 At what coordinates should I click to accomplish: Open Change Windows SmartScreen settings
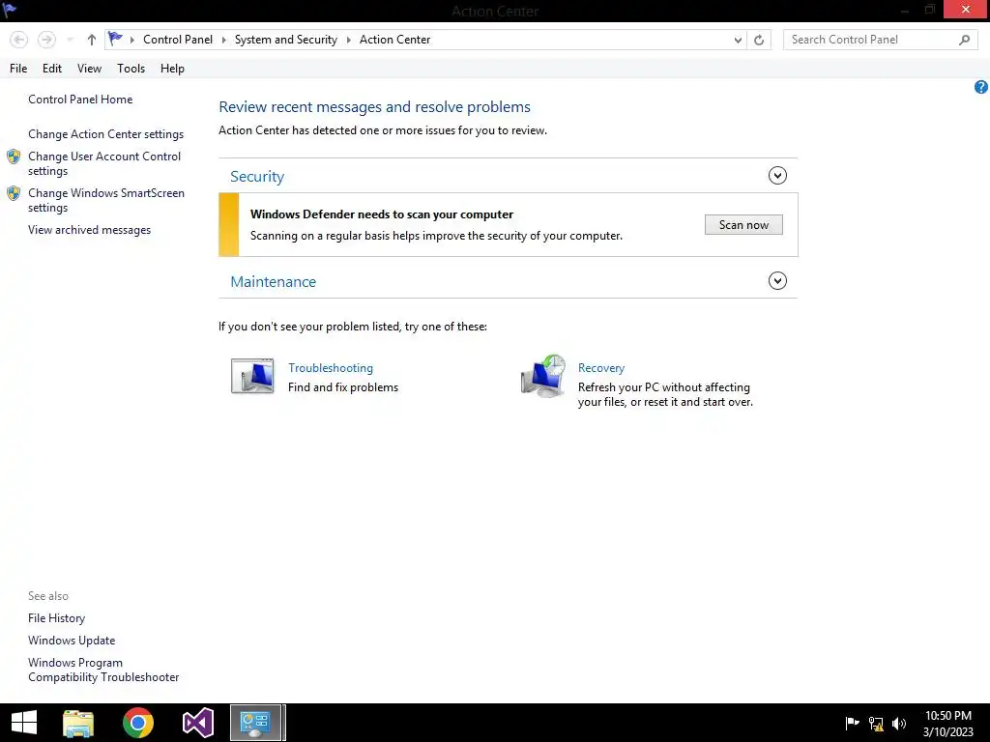tap(106, 200)
